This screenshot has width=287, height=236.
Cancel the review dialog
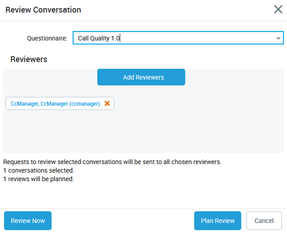pyautogui.click(x=264, y=221)
